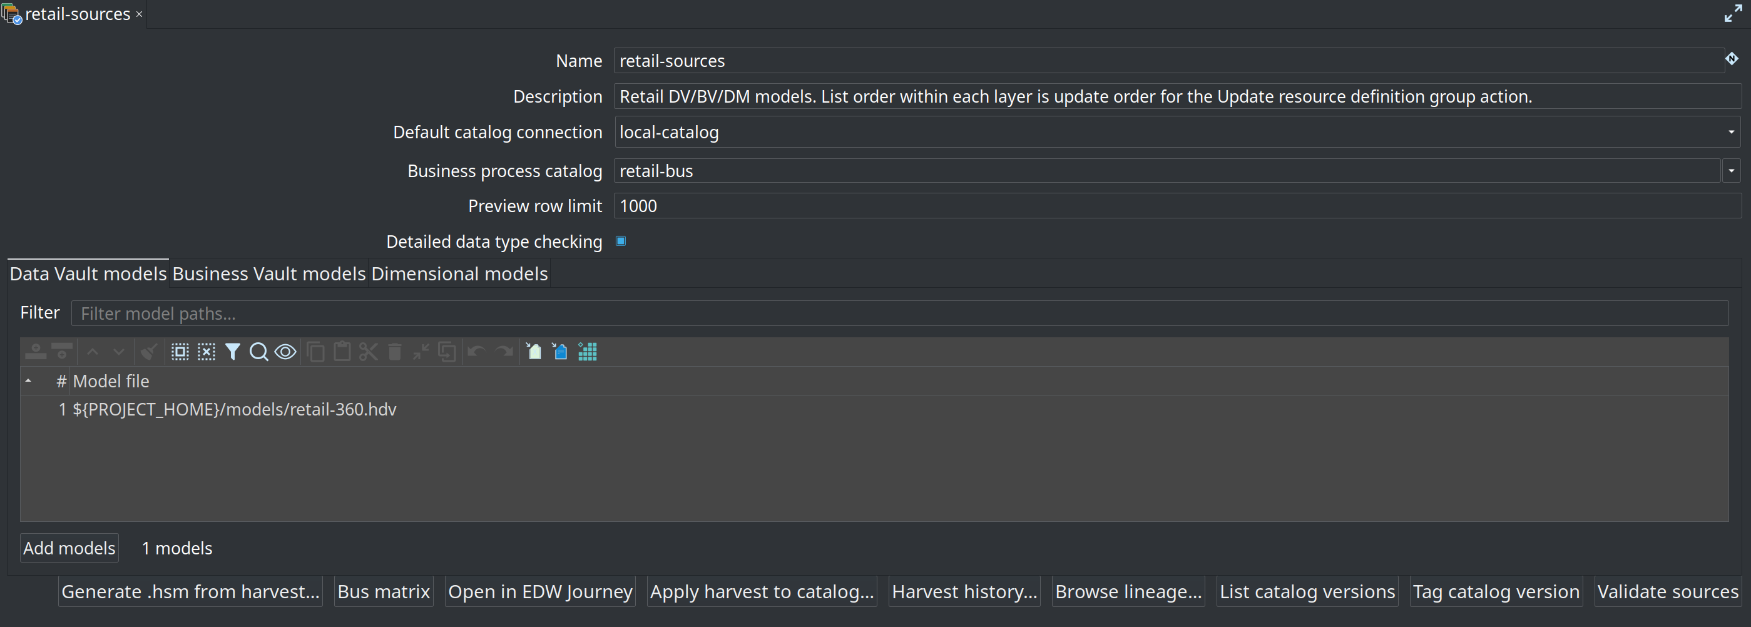The height and width of the screenshot is (627, 1751).
Task: Click the Bus matrix button
Action: click(x=384, y=591)
